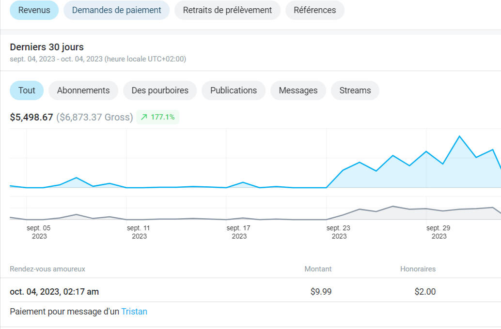The image size is (501, 329).
Task: Show only Publications earnings
Action: (234, 90)
